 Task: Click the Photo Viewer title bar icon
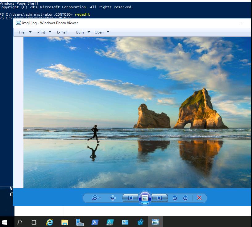[18, 23]
